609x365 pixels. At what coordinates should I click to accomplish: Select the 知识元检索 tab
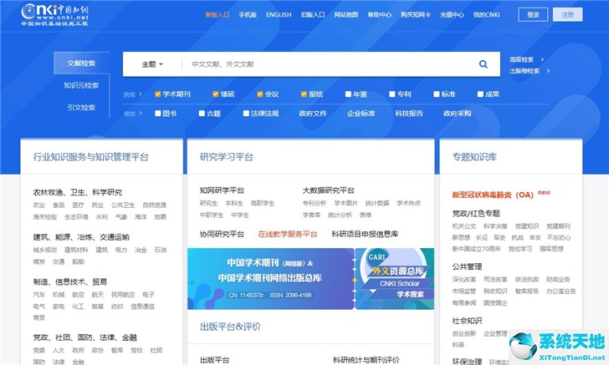pos(81,85)
